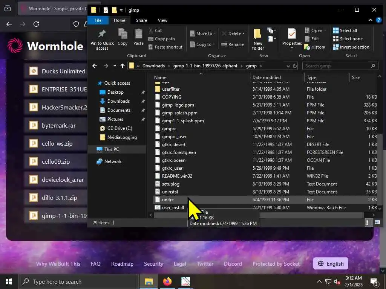Go back in the browser
This screenshot has width=386, height=289.
pyautogui.click(x=9, y=24)
